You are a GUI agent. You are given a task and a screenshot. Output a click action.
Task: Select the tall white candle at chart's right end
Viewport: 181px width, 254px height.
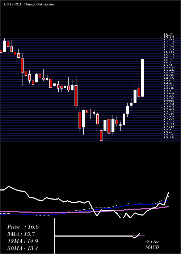tap(143, 78)
